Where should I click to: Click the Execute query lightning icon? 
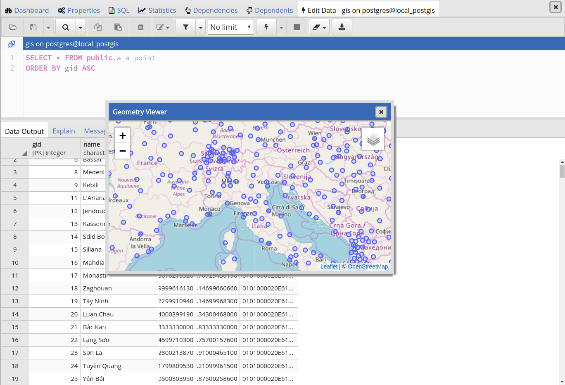(266, 27)
